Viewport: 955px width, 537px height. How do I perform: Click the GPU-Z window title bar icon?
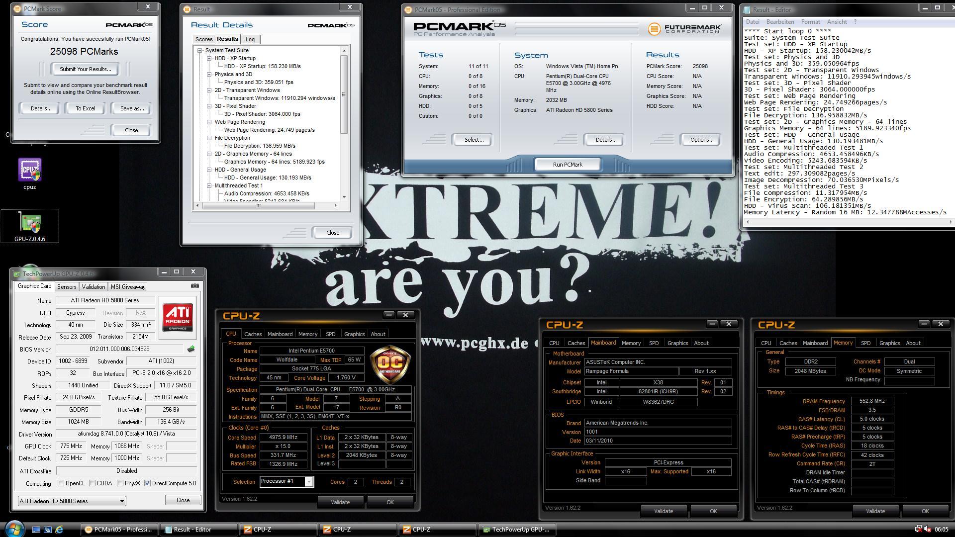[16, 273]
